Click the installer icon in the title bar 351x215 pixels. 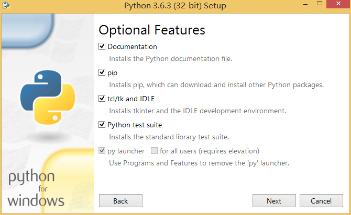click(x=6, y=5)
